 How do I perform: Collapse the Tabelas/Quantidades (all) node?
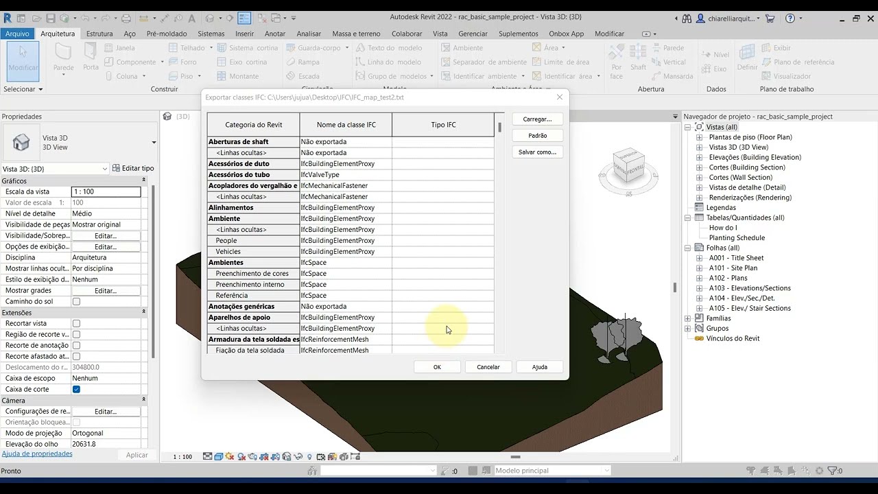[688, 217]
